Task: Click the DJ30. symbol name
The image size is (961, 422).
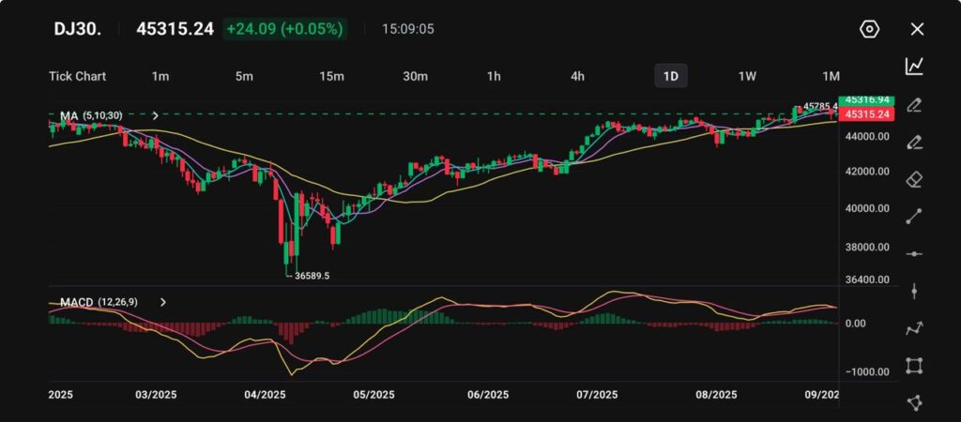Action: click(x=76, y=29)
